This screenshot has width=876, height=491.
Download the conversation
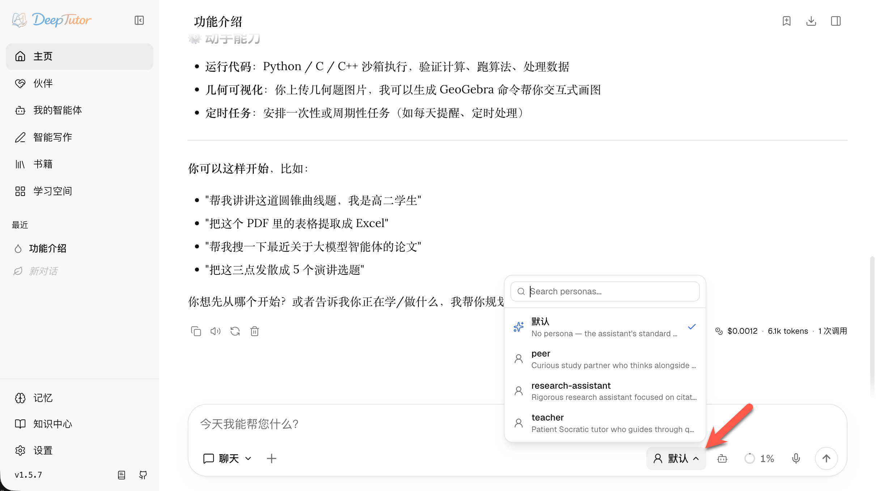[x=811, y=21]
